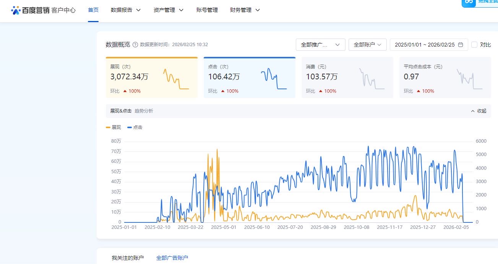The height and width of the screenshot is (264, 498).
Task: Open the 全部推广 dropdown
Action: 320,45
